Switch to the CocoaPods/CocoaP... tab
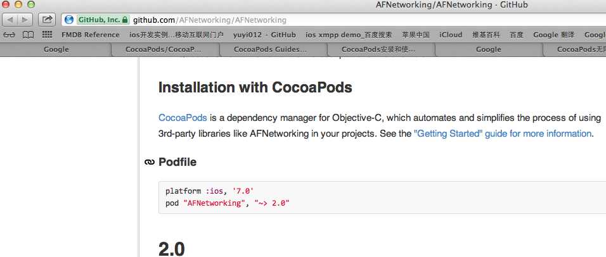This screenshot has width=606, height=257. [165, 49]
